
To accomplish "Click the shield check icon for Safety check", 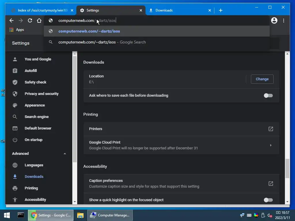I will (x=15, y=82).
